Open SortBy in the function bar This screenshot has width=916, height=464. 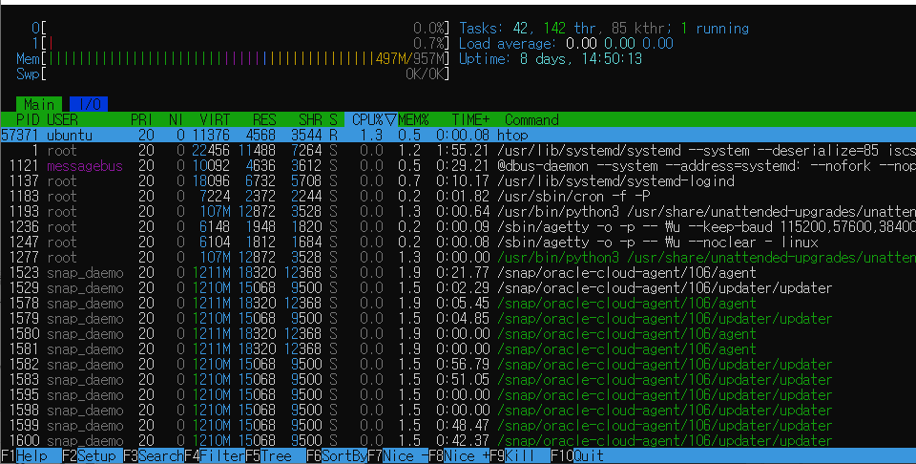pyautogui.click(x=337, y=455)
